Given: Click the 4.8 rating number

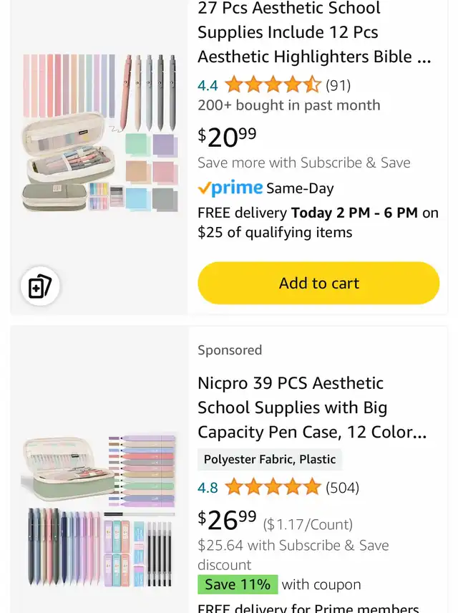Looking at the screenshot, I should 208,488.
